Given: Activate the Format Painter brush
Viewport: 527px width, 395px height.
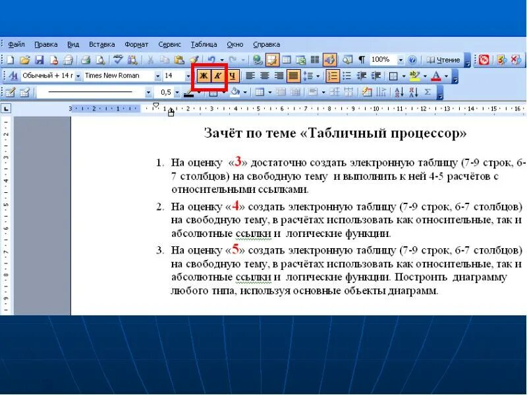Looking at the screenshot, I should point(194,60).
